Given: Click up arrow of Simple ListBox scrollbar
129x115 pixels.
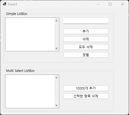Looking at the screenshot, I should click(57, 21).
